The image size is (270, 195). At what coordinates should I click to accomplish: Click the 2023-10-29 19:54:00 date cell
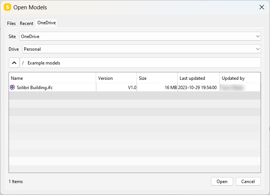click(x=199, y=87)
